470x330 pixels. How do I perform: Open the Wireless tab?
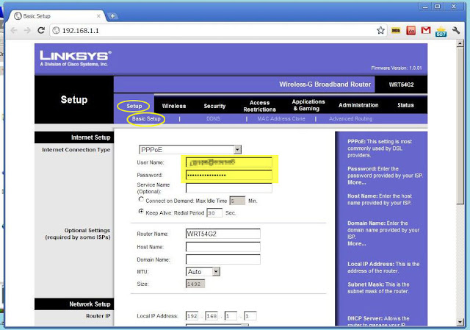[x=174, y=106]
